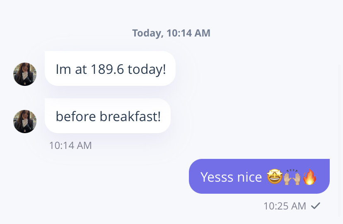343x224 pixels.
Task: Click the raised hands emoji
Action: pyautogui.click(x=292, y=177)
